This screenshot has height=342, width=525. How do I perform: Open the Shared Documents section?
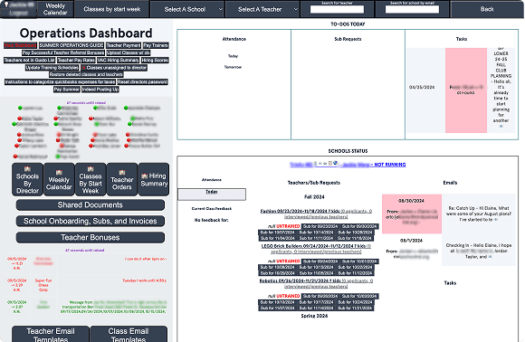click(x=91, y=204)
